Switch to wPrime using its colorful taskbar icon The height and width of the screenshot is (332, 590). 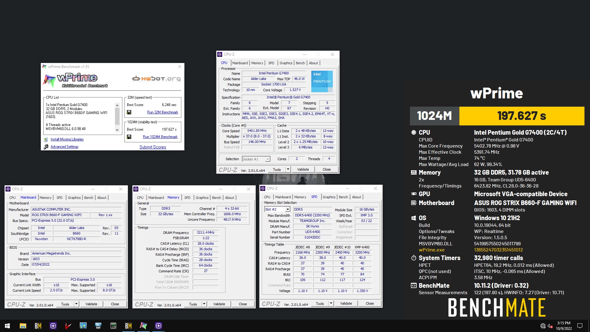pos(143,326)
